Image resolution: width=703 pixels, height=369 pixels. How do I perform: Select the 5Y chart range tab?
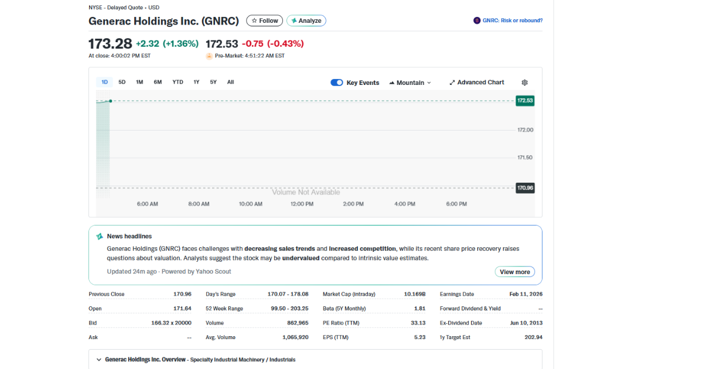(x=213, y=82)
